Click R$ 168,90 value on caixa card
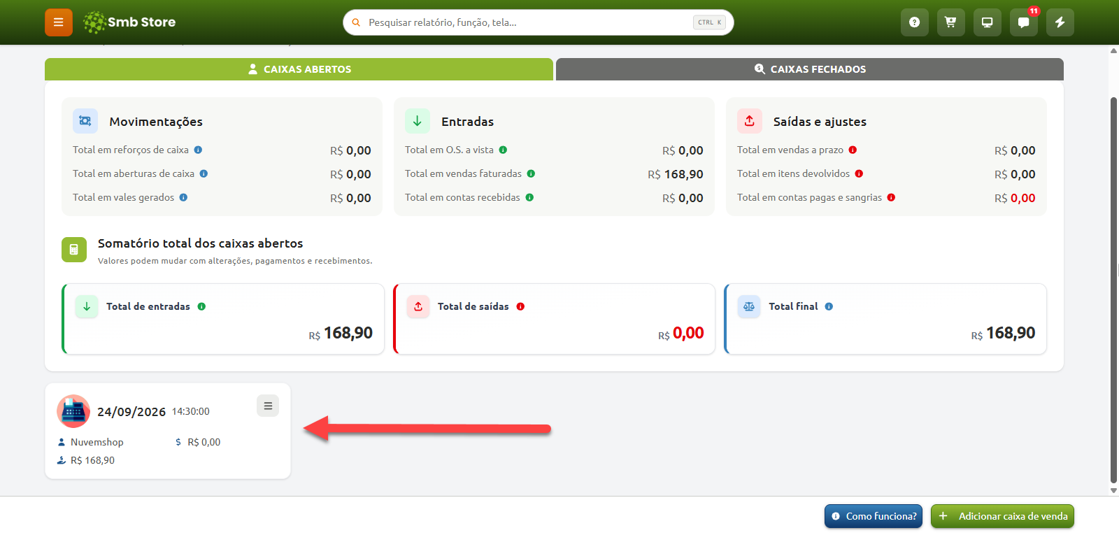The width and height of the screenshot is (1119, 535). click(92, 460)
